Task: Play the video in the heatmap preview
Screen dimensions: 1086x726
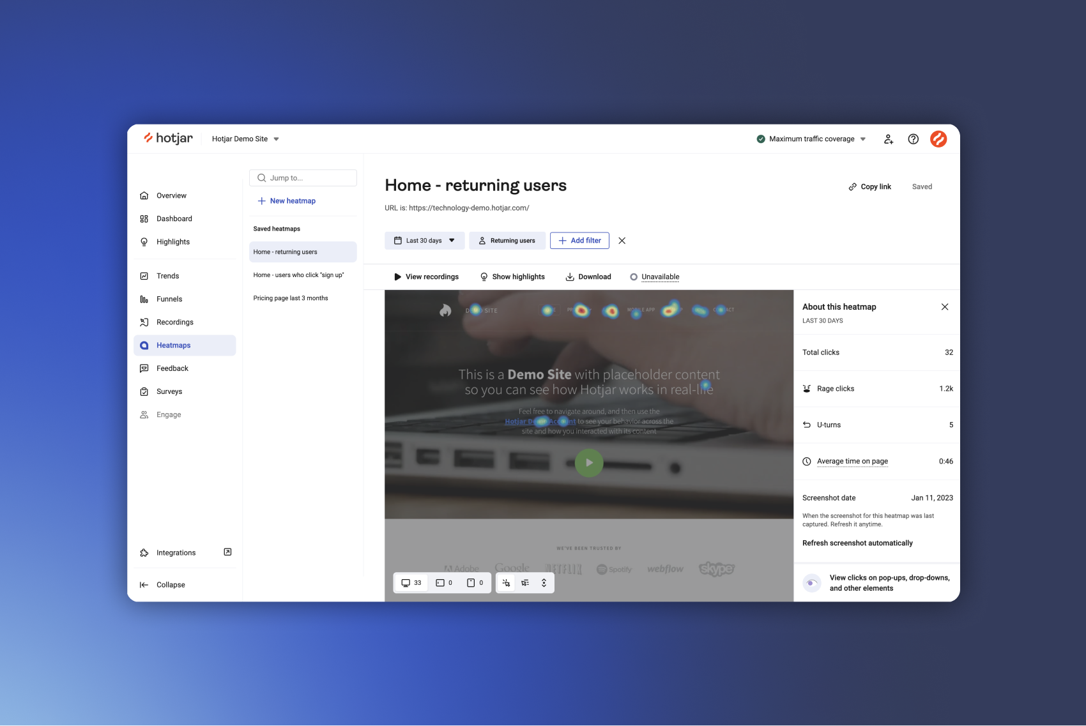Action: tap(589, 463)
